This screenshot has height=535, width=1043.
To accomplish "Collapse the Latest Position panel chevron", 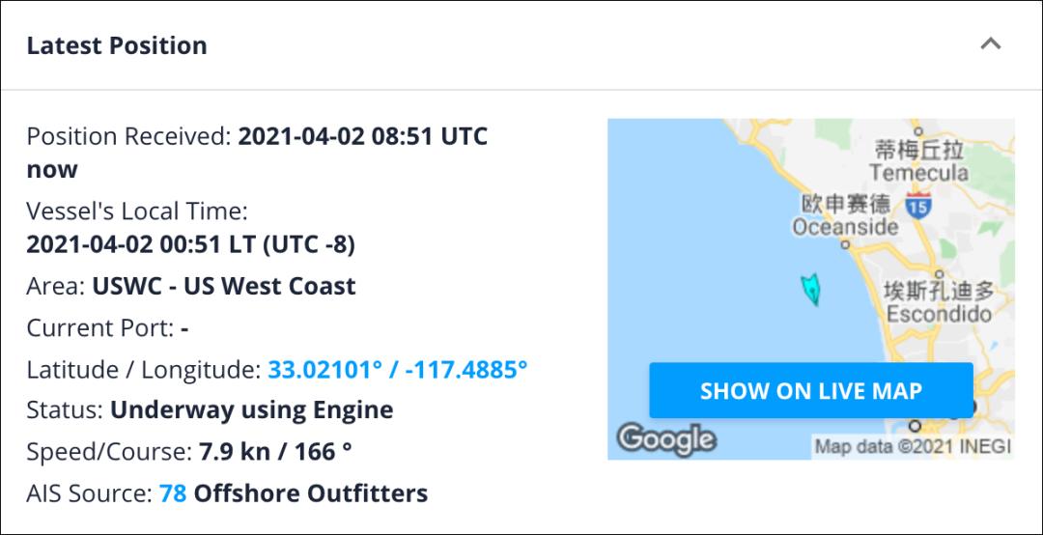I will (991, 44).
